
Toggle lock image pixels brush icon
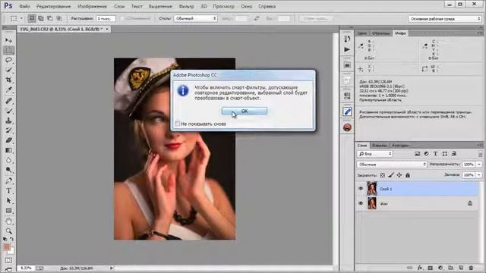pyautogui.click(x=391, y=175)
